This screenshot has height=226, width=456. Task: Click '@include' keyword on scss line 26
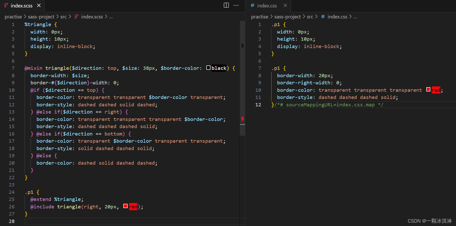42,207
